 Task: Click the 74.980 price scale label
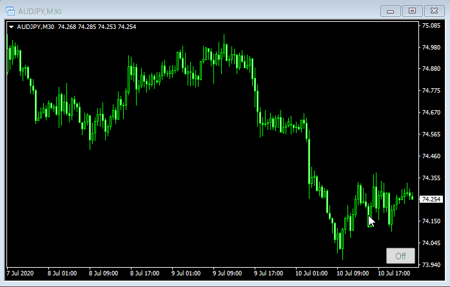[431, 47]
